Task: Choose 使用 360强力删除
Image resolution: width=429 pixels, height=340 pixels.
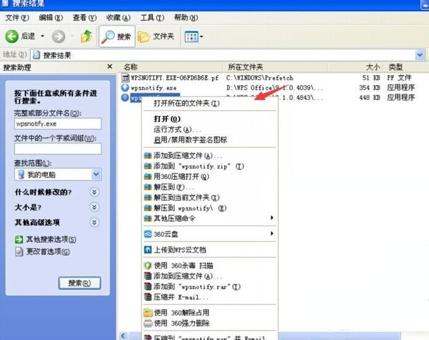Action: tap(210, 323)
